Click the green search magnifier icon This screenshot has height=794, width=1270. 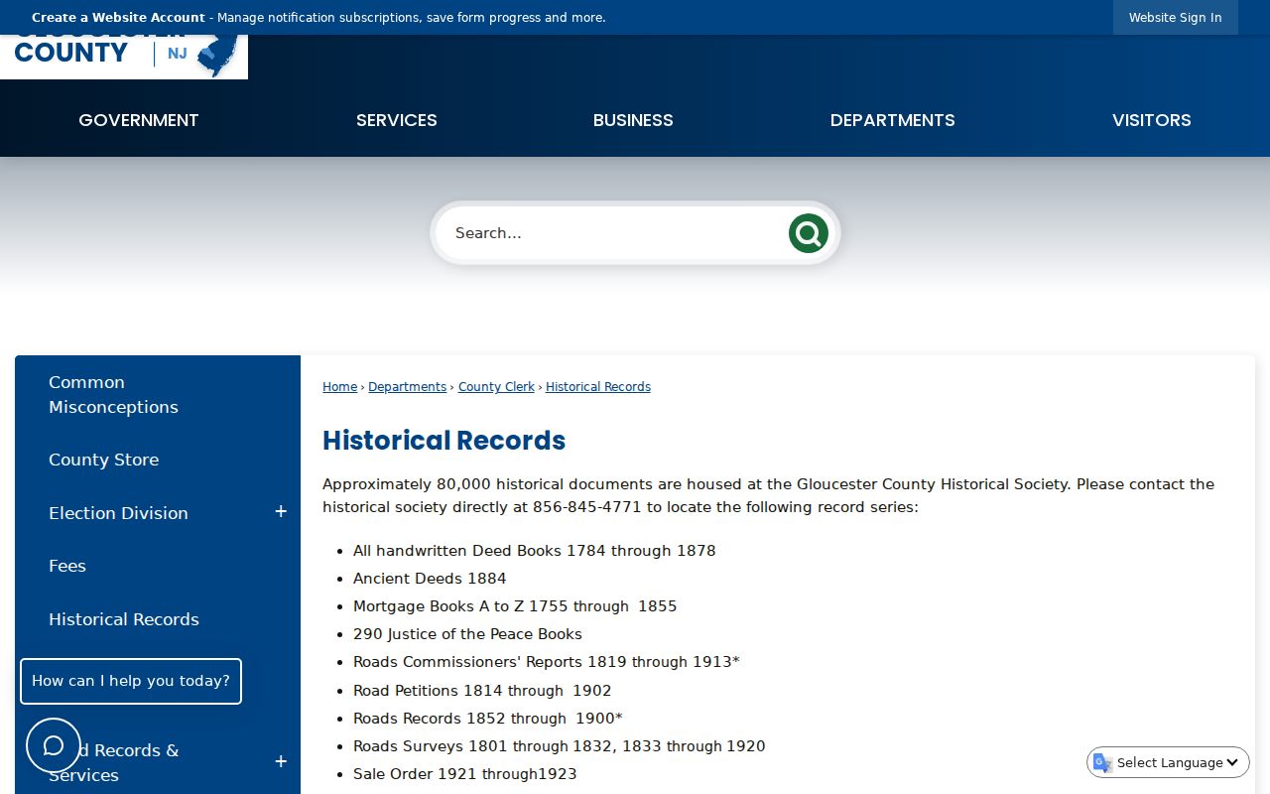pyautogui.click(x=808, y=233)
